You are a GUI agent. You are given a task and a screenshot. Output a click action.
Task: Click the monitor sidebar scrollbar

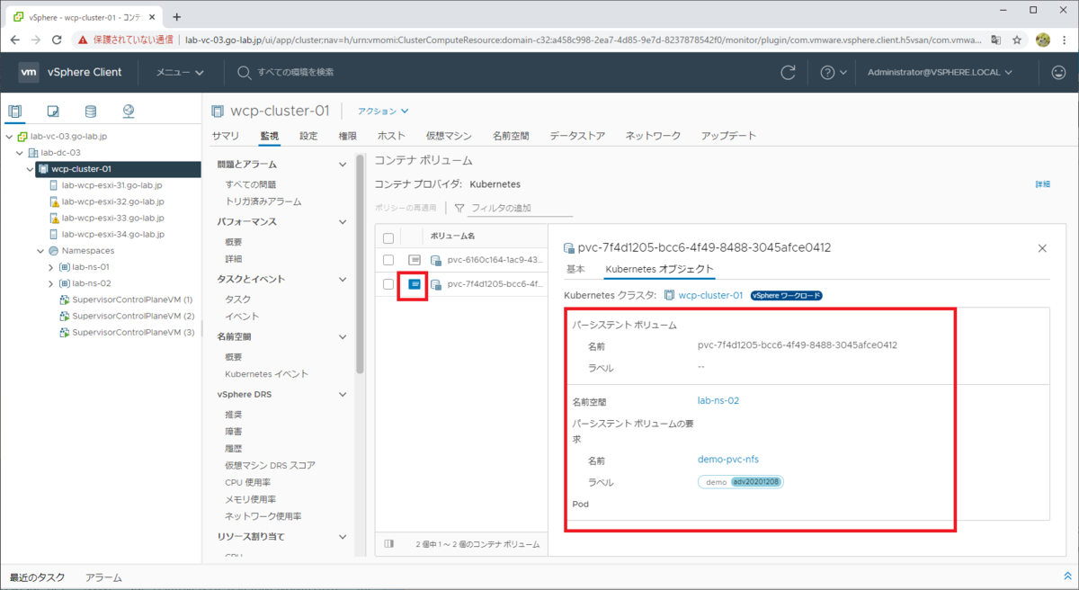361,264
